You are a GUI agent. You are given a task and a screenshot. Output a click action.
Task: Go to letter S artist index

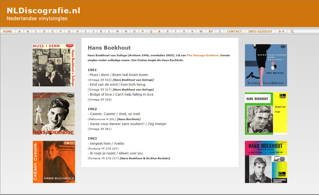[x=168, y=31]
